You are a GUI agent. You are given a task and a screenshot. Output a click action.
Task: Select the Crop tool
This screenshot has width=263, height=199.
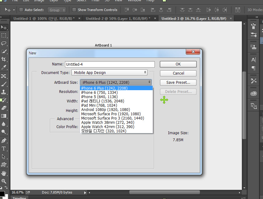tap(4, 59)
